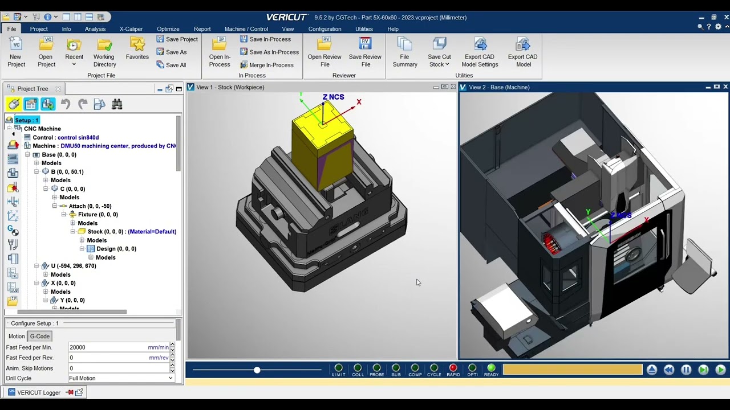
Task: Click the VERICUT Logger button
Action: click(x=46, y=392)
